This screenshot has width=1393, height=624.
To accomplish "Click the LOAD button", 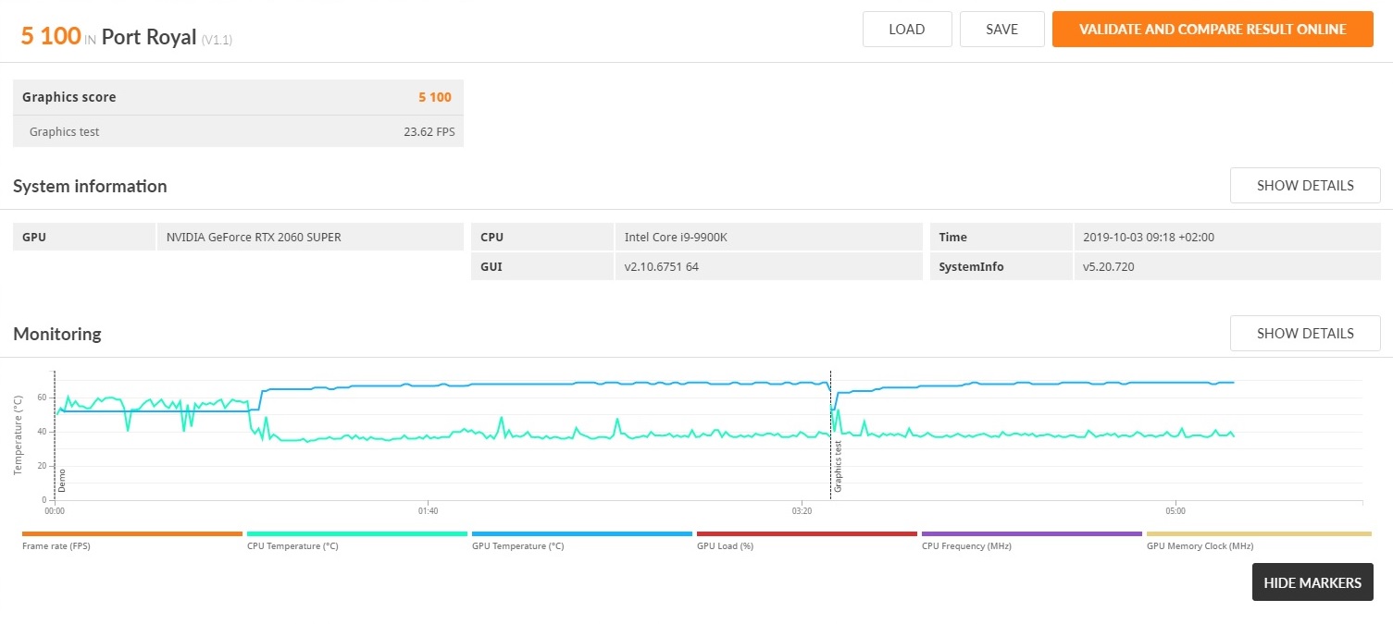I will 907,29.
